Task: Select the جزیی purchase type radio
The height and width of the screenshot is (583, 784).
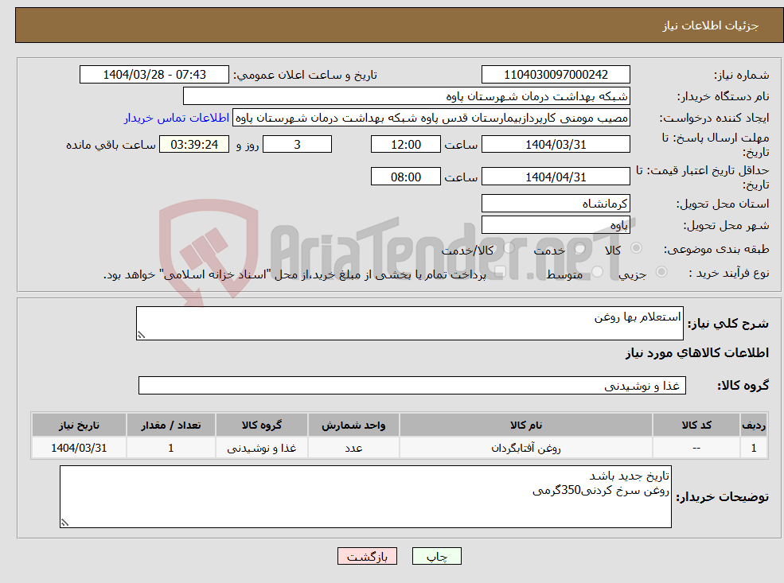Action: tap(661, 272)
